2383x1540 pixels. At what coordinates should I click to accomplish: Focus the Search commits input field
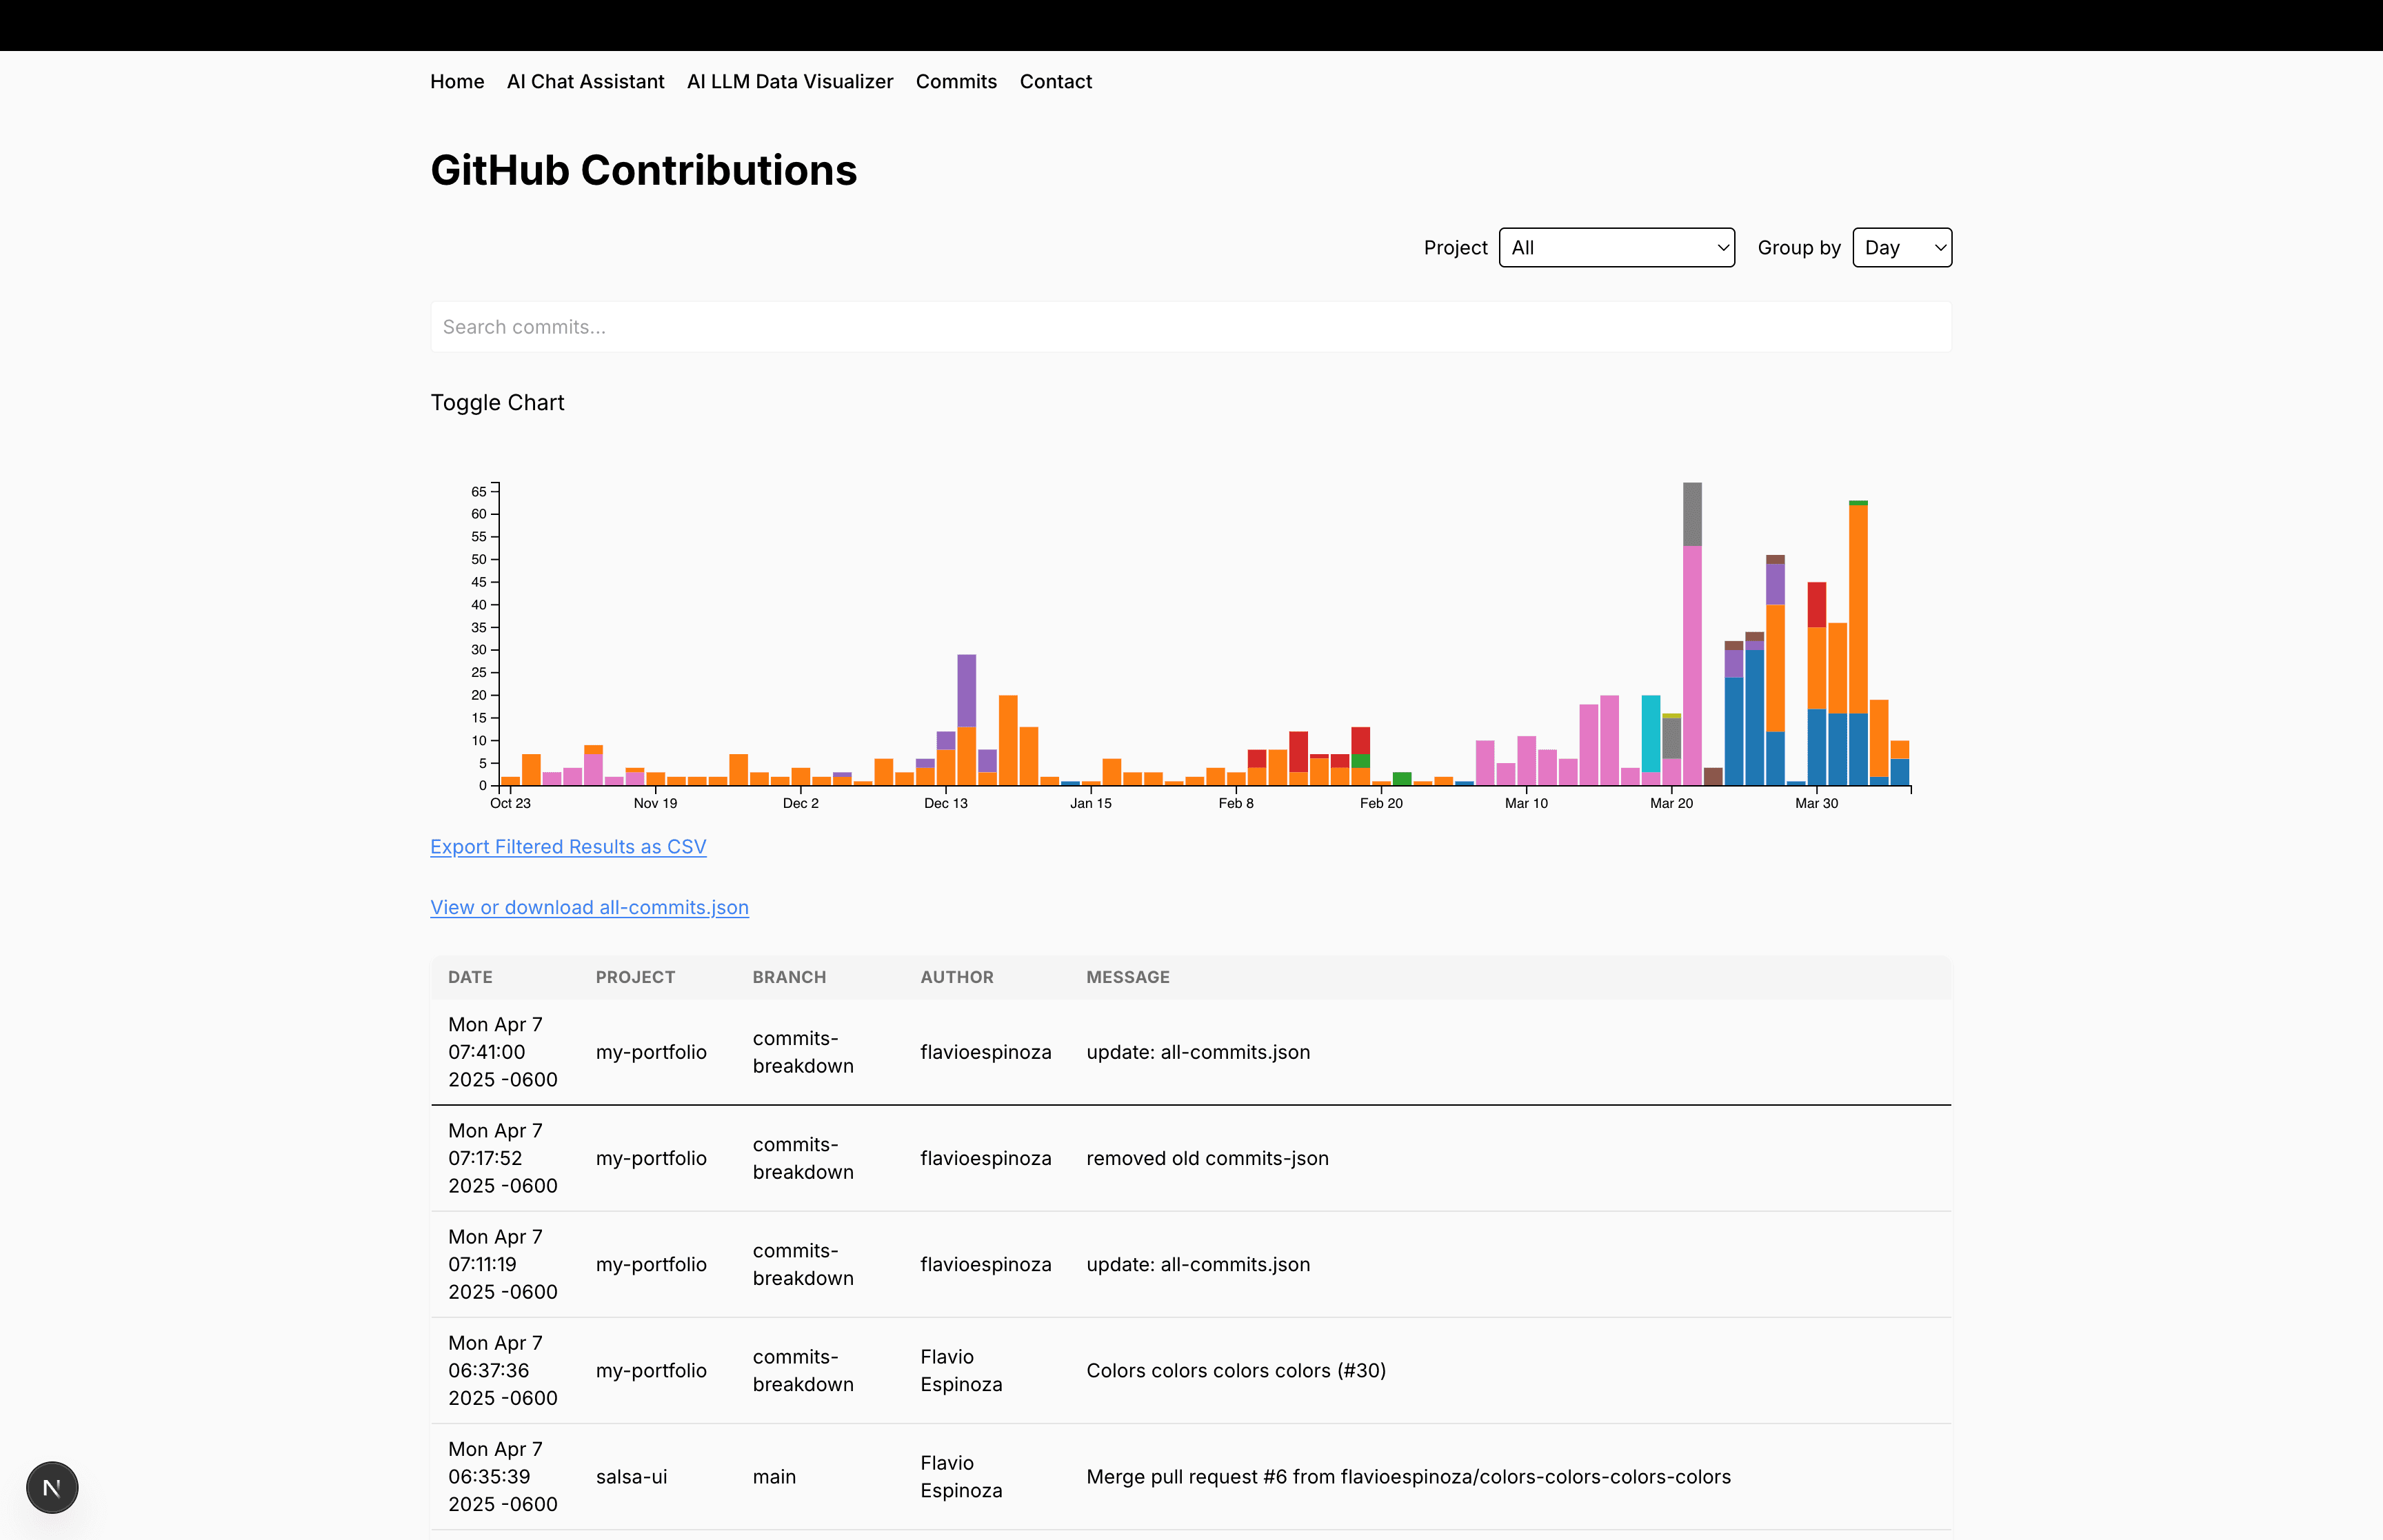tap(1190, 327)
